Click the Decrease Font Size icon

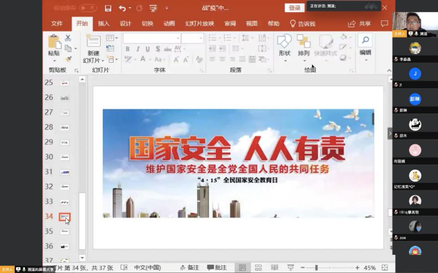coord(186,59)
